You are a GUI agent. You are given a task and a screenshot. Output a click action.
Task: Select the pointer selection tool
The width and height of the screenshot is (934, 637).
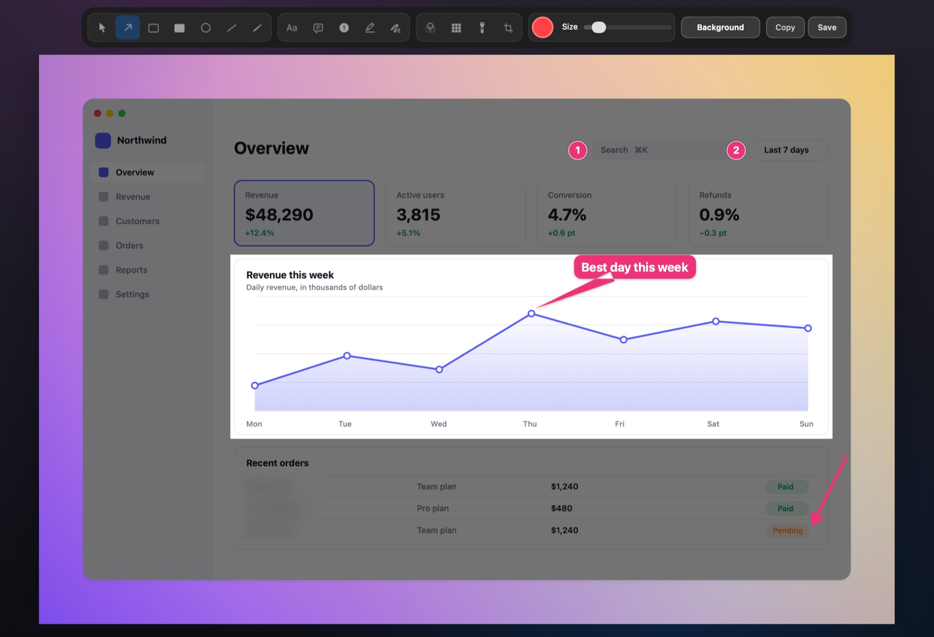(x=102, y=28)
